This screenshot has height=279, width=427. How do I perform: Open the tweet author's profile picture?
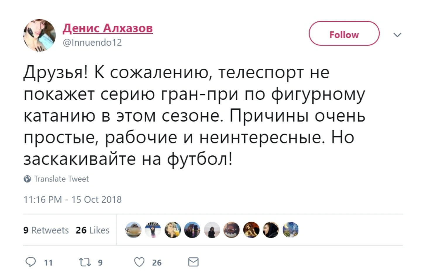[39, 35]
